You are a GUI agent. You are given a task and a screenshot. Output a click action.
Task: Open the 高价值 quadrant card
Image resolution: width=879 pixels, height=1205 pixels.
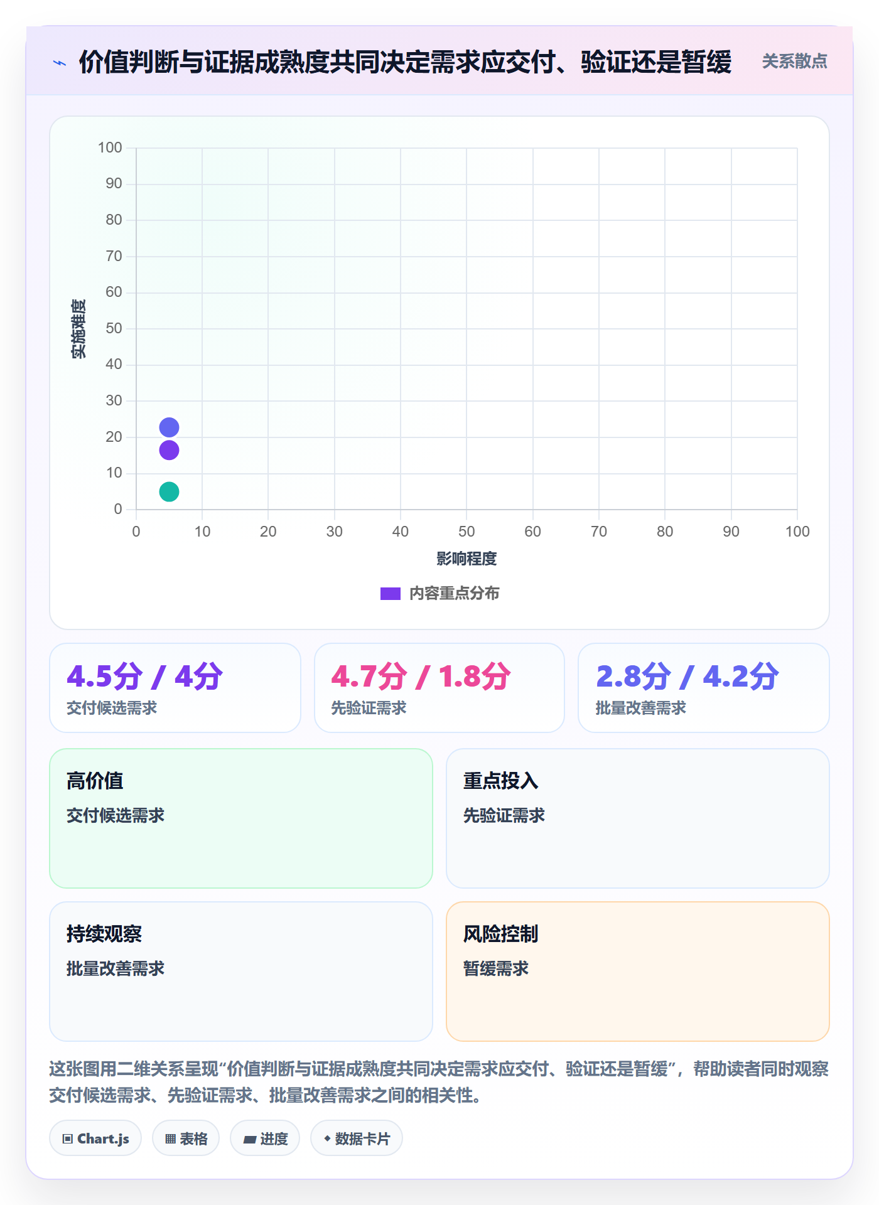(241, 818)
